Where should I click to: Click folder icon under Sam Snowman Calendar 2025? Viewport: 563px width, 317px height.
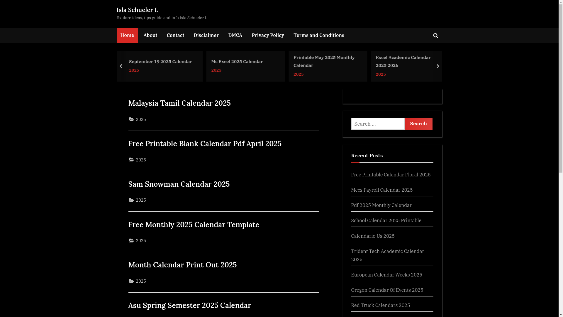[x=131, y=200]
